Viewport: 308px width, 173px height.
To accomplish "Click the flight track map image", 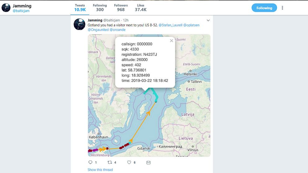I will [186, 124].
